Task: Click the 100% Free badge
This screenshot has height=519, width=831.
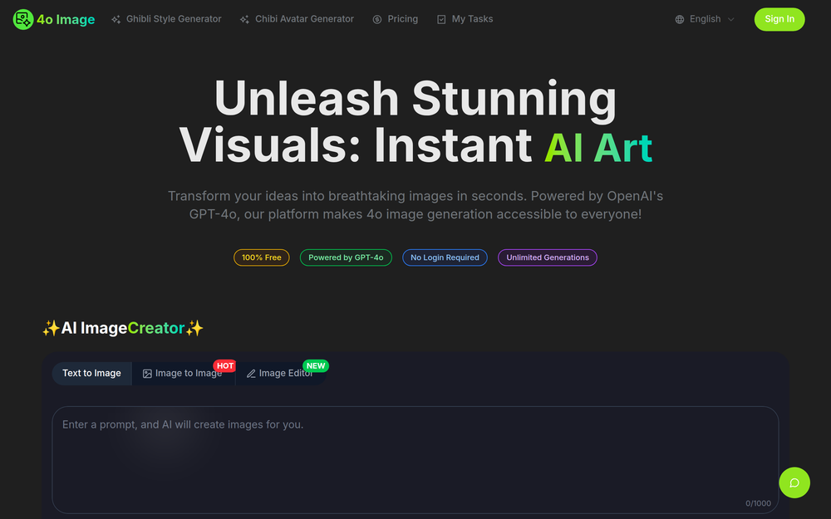Action: pos(261,257)
